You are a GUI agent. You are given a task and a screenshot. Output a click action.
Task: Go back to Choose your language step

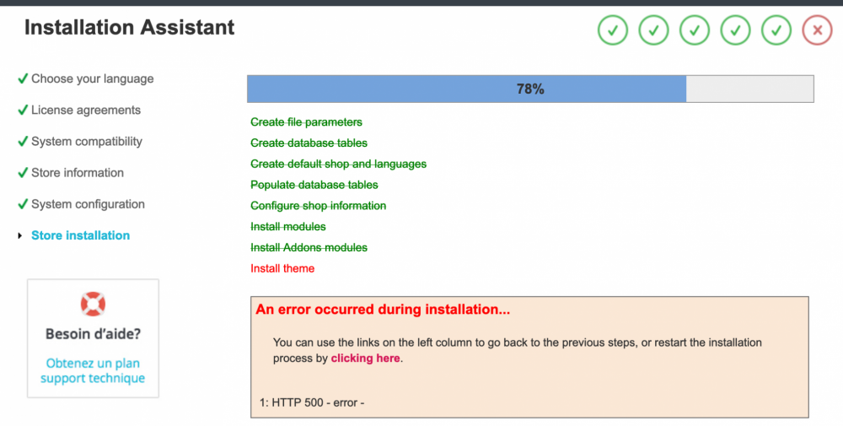(x=93, y=78)
